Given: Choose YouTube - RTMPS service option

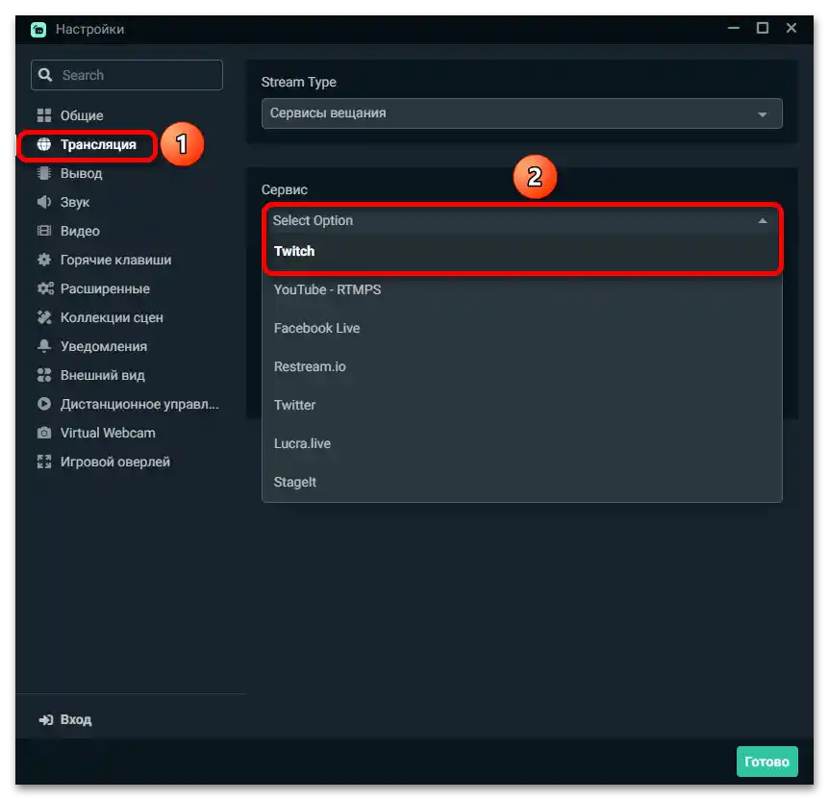Looking at the screenshot, I should pos(521,289).
